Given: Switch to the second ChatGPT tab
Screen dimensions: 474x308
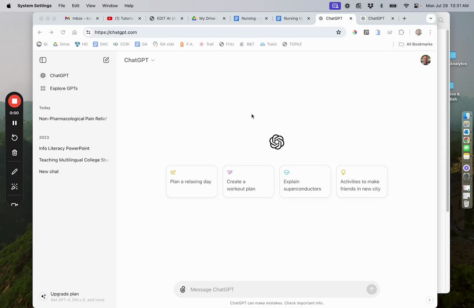Looking at the screenshot, I should (x=378, y=18).
